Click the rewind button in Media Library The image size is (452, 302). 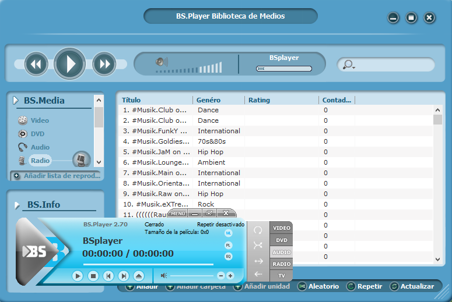click(36, 64)
